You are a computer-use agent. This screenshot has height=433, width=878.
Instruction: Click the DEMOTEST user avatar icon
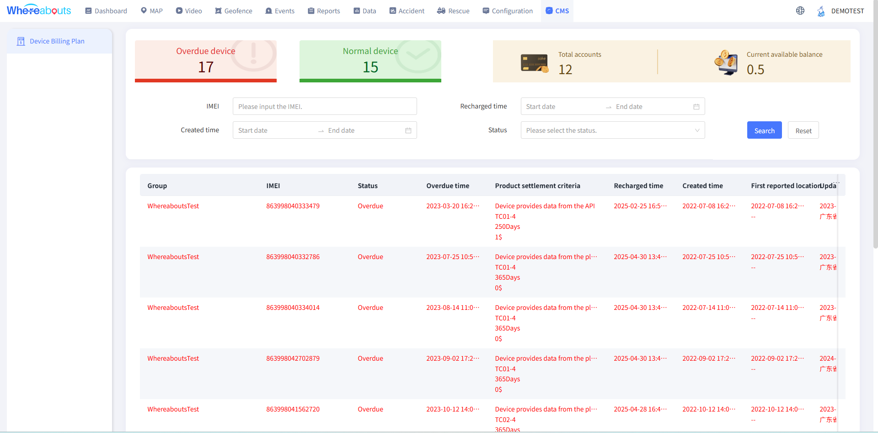[821, 11]
